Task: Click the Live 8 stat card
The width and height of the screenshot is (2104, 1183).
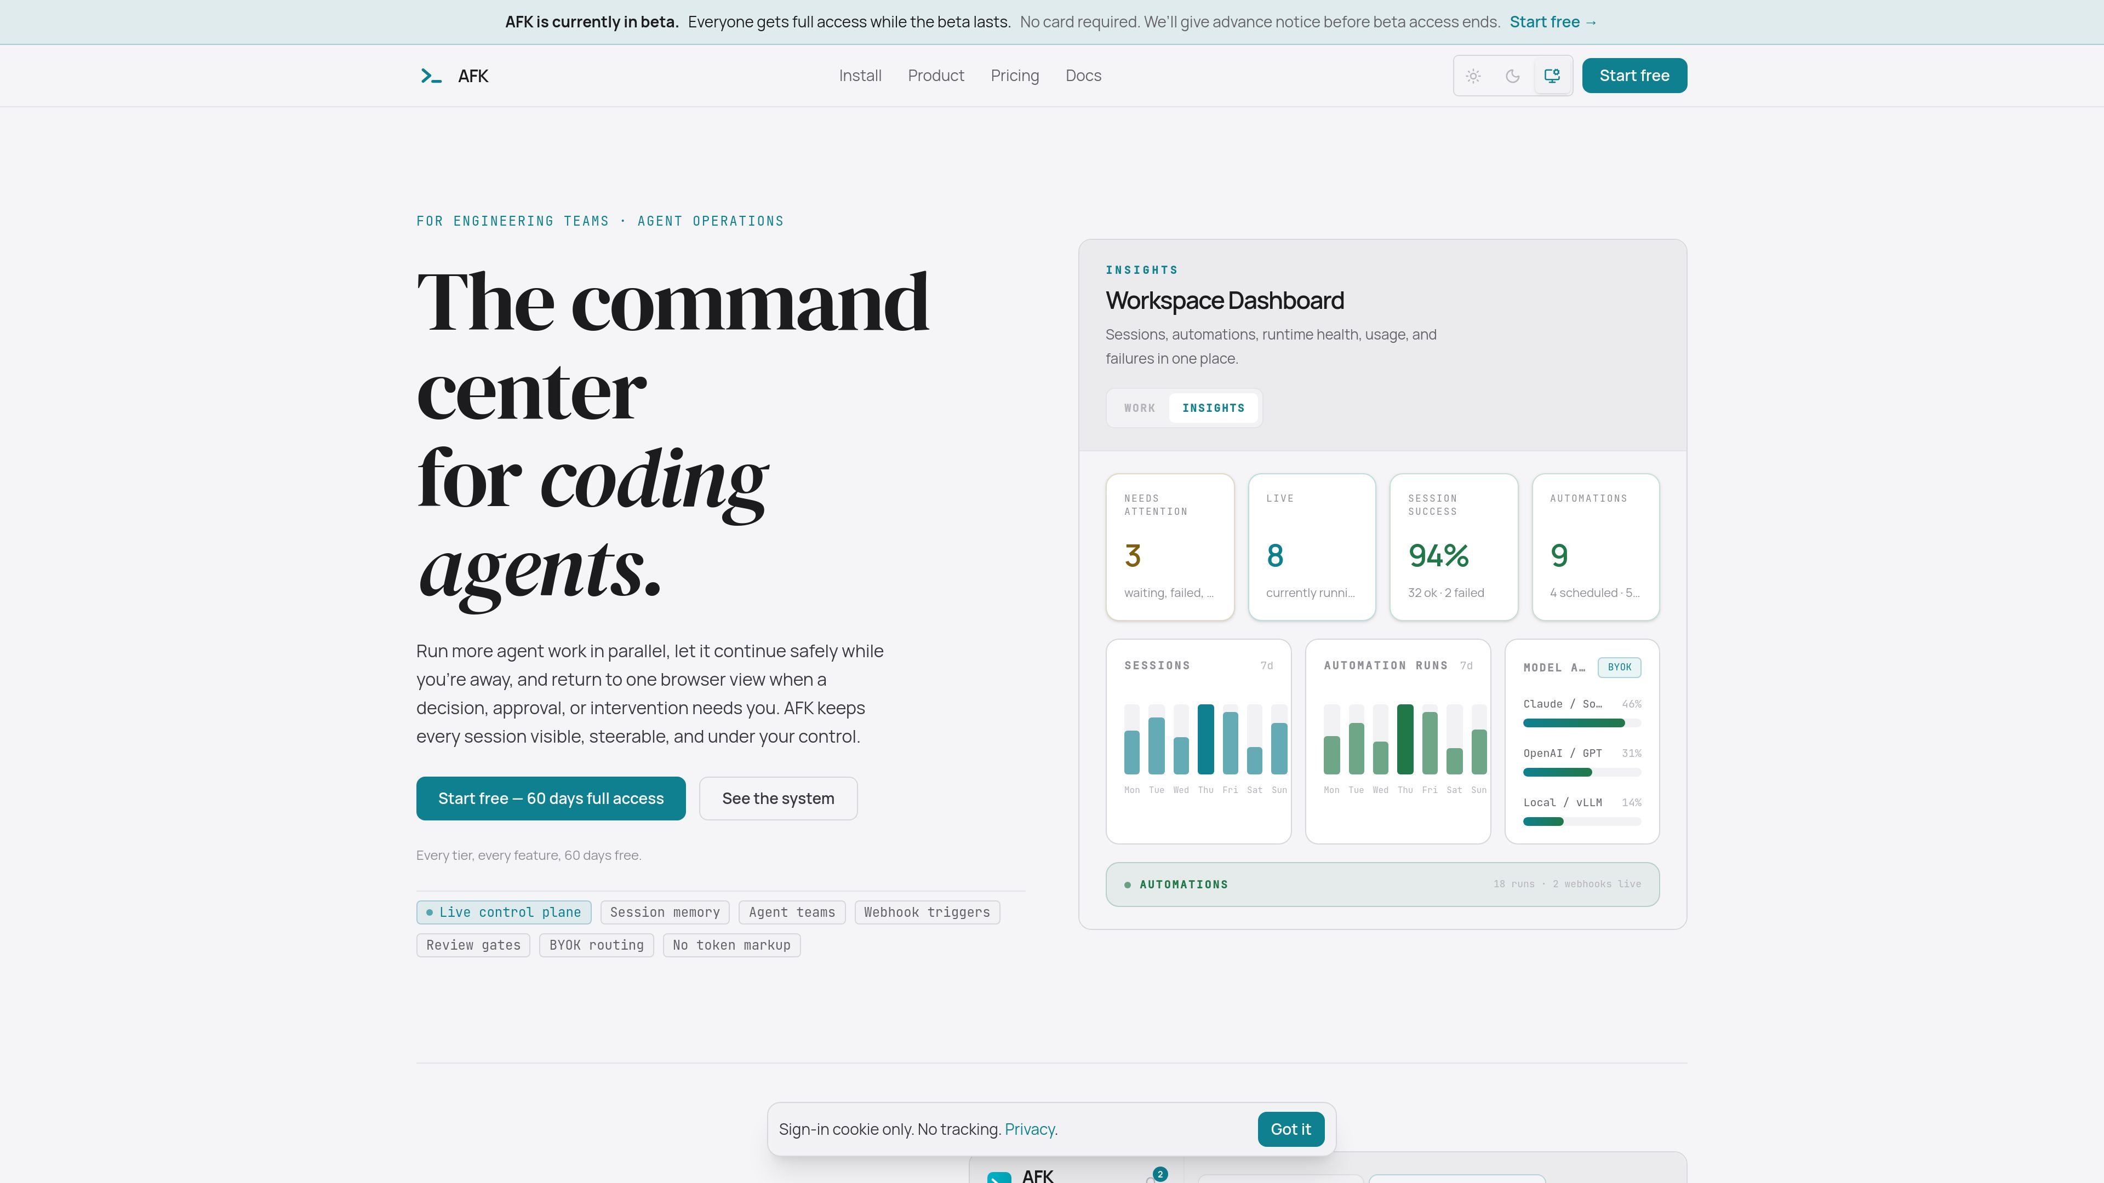Action: click(1312, 547)
